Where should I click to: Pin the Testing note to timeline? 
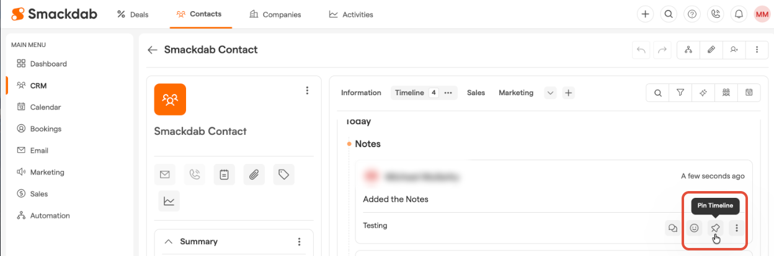click(x=716, y=228)
